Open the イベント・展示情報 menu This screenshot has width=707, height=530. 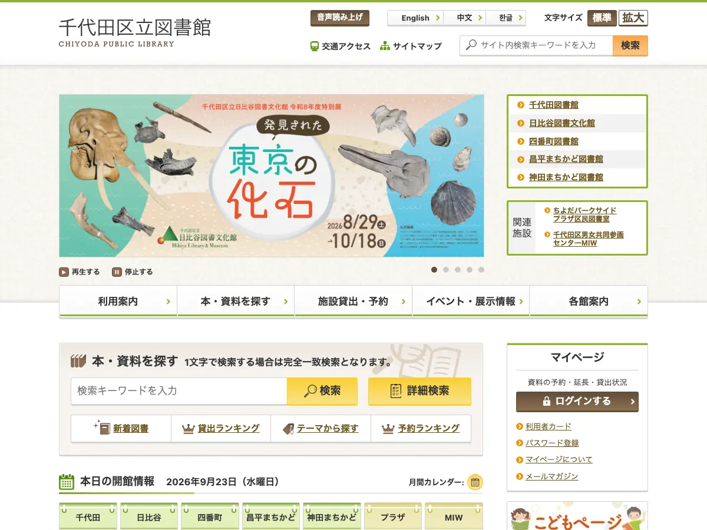point(471,302)
